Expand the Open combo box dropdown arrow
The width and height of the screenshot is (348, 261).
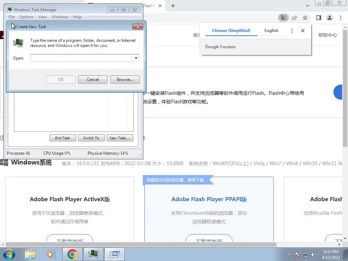tap(136, 58)
